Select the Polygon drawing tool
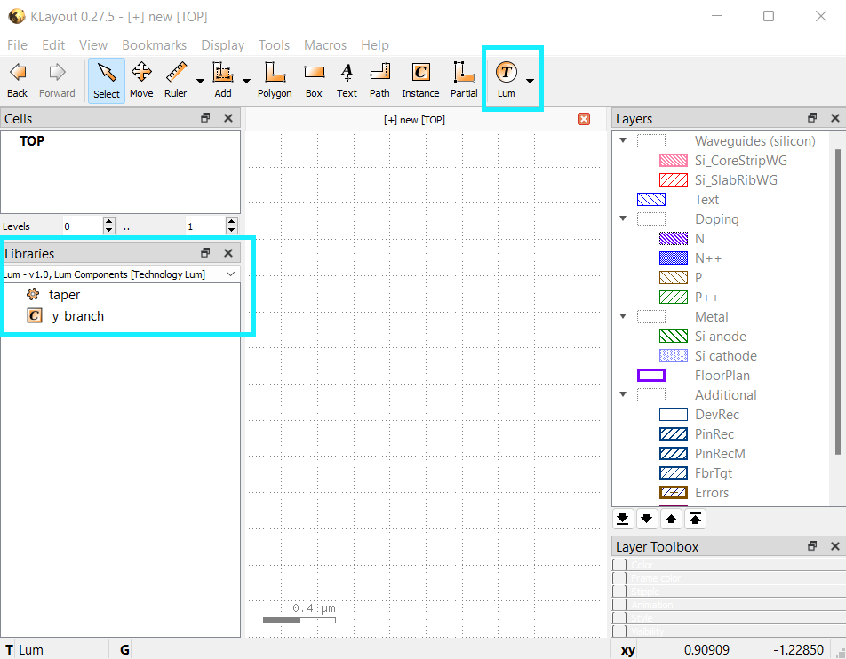846x659 pixels. click(x=275, y=80)
